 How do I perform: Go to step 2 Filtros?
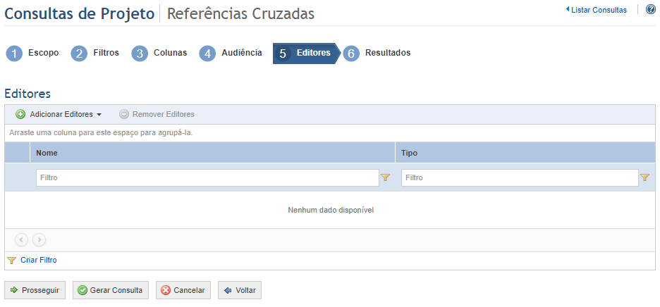pos(95,54)
